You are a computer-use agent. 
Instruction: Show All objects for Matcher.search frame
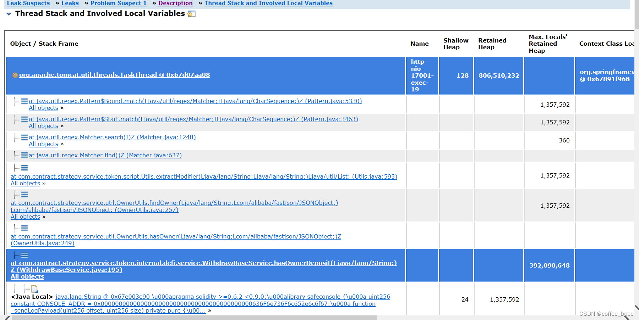[43, 144]
